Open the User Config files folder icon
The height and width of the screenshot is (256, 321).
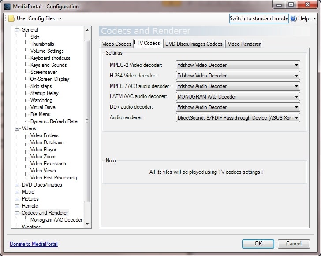[11, 18]
